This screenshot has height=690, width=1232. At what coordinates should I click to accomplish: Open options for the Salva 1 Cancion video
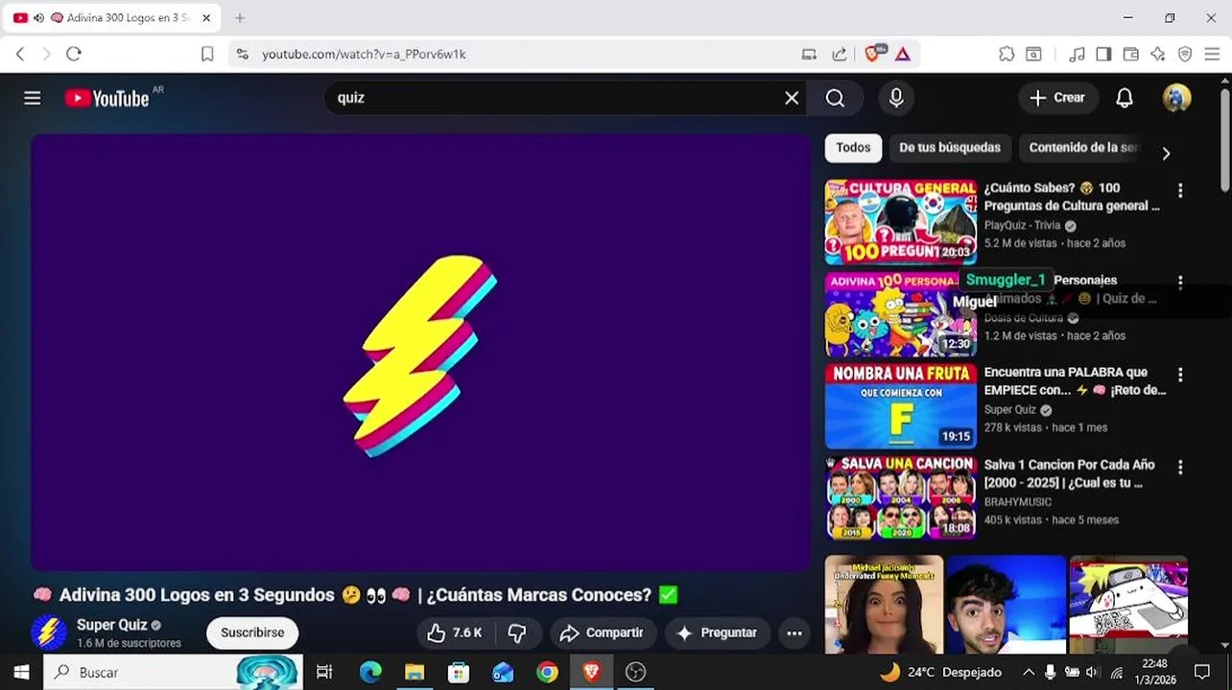tap(1180, 468)
